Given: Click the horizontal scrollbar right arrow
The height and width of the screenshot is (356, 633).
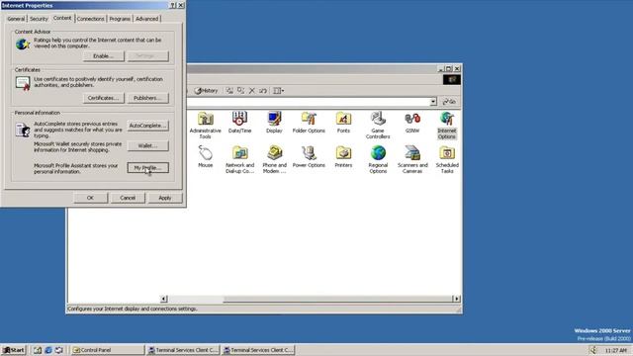Looking at the screenshot, I should click(457, 299).
